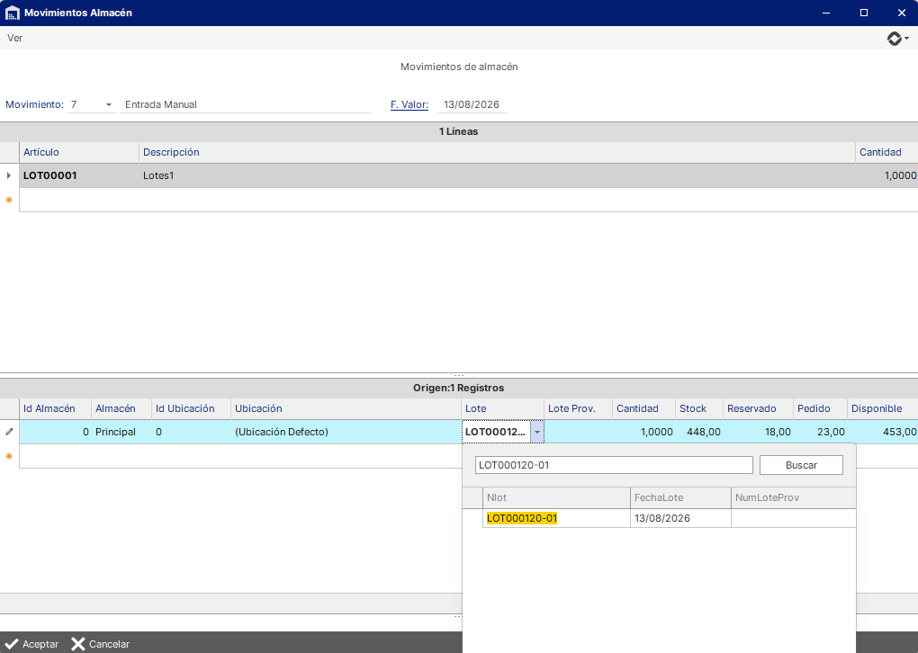Click the Reservado column header
The height and width of the screenshot is (653, 918).
tap(758, 408)
